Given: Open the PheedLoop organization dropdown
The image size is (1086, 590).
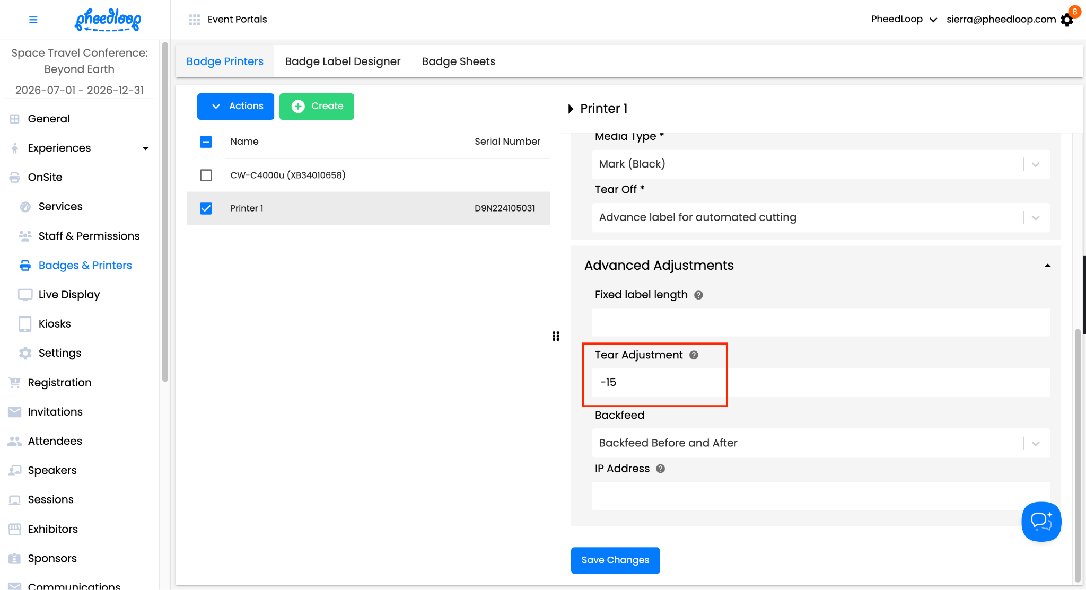Looking at the screenshot, I should coord(904,20).
